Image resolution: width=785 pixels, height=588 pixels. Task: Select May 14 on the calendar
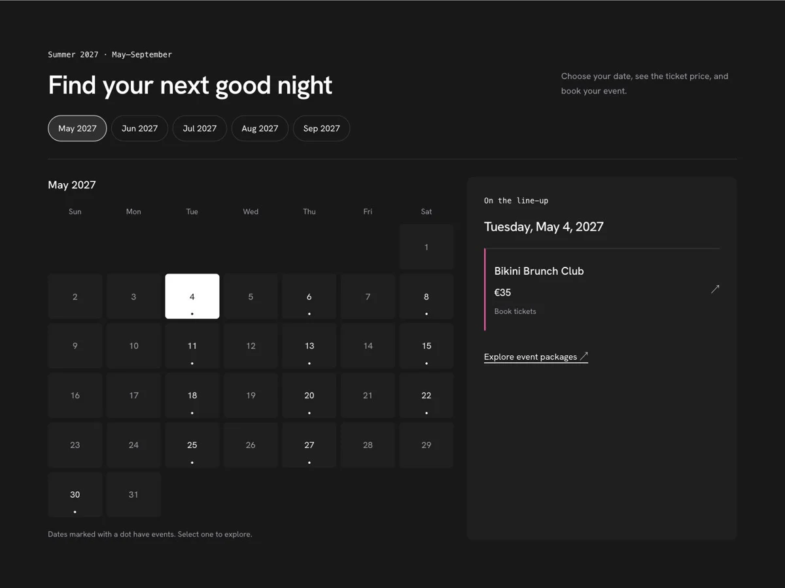368,346
